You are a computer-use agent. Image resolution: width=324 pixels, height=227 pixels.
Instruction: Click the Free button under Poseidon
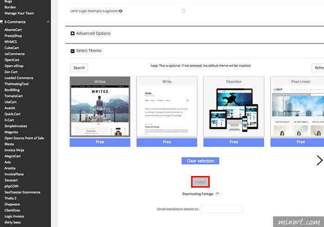pos(234,142)
